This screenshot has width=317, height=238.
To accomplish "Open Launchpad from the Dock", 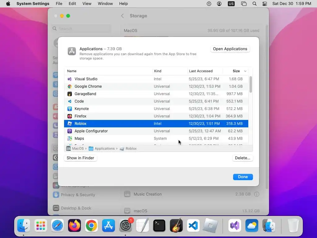I will tap(41, 225).
